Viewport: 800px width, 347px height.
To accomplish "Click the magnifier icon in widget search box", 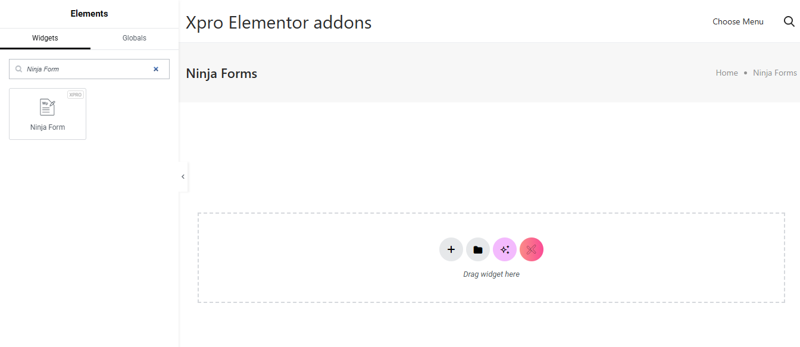I will [19, 69].
